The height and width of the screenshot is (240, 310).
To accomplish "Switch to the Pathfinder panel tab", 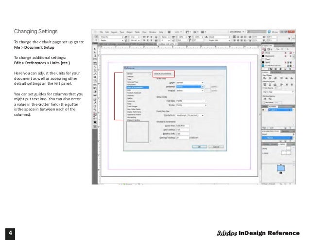I will 276,72.
